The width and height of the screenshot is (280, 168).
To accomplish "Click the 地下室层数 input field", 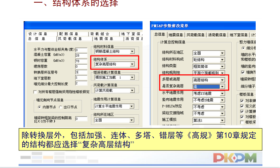I will (81, 77).
